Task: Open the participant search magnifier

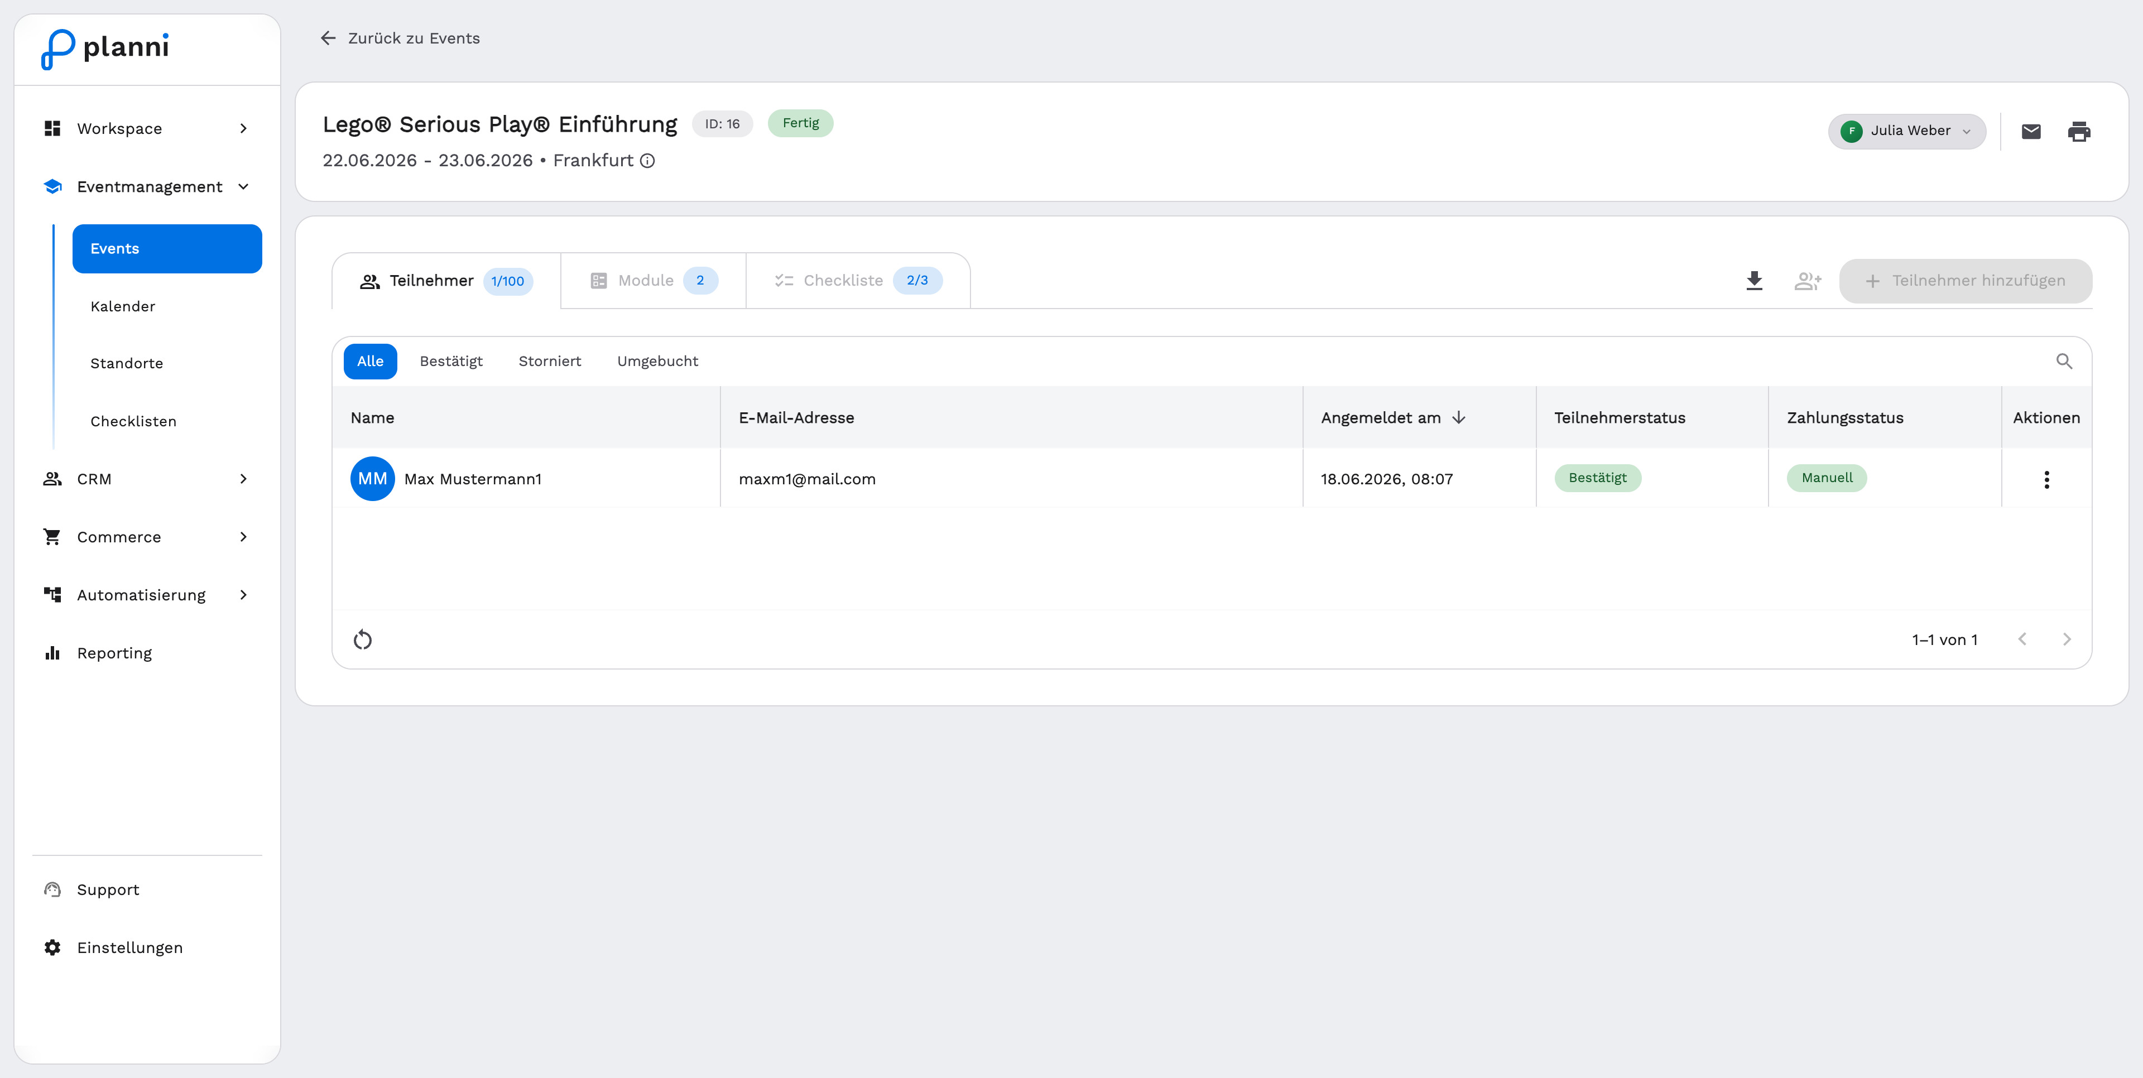Action: click(x=2064, y=361)
